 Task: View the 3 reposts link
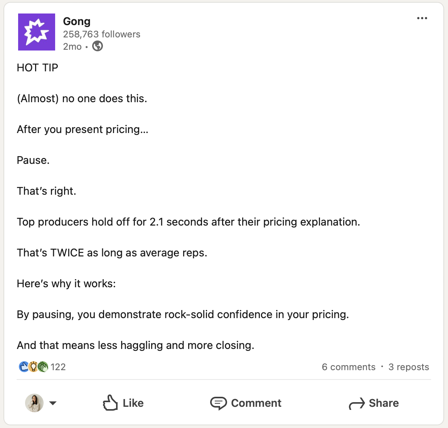coord(409,367)
